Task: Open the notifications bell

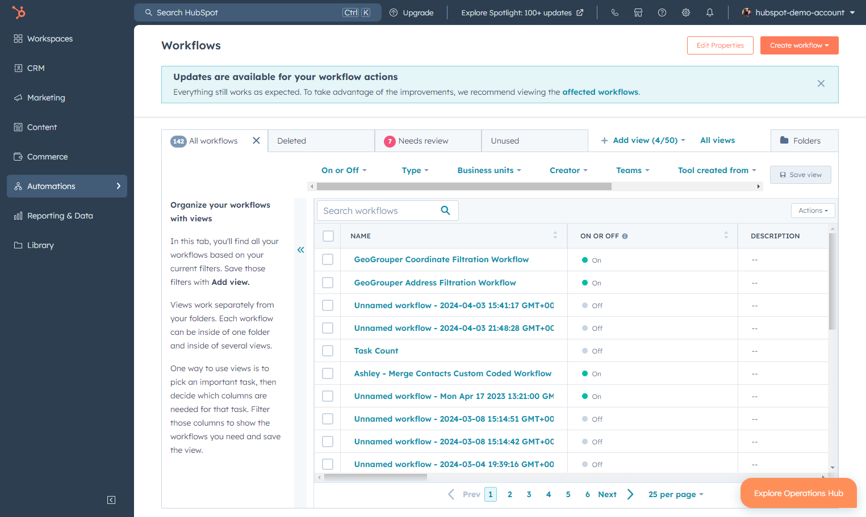Action: click(710, 12)
